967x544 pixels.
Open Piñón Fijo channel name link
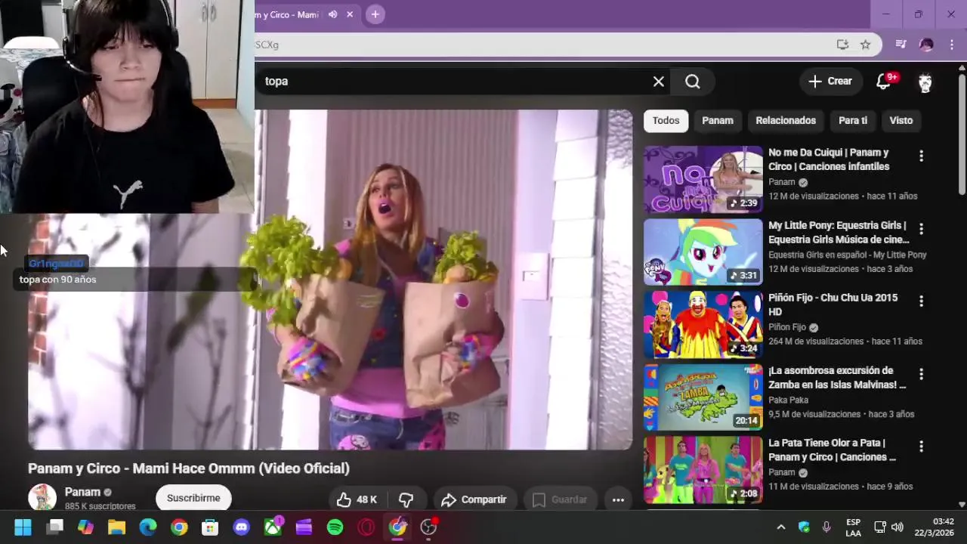pyautogui.click(x=787, y=327)
